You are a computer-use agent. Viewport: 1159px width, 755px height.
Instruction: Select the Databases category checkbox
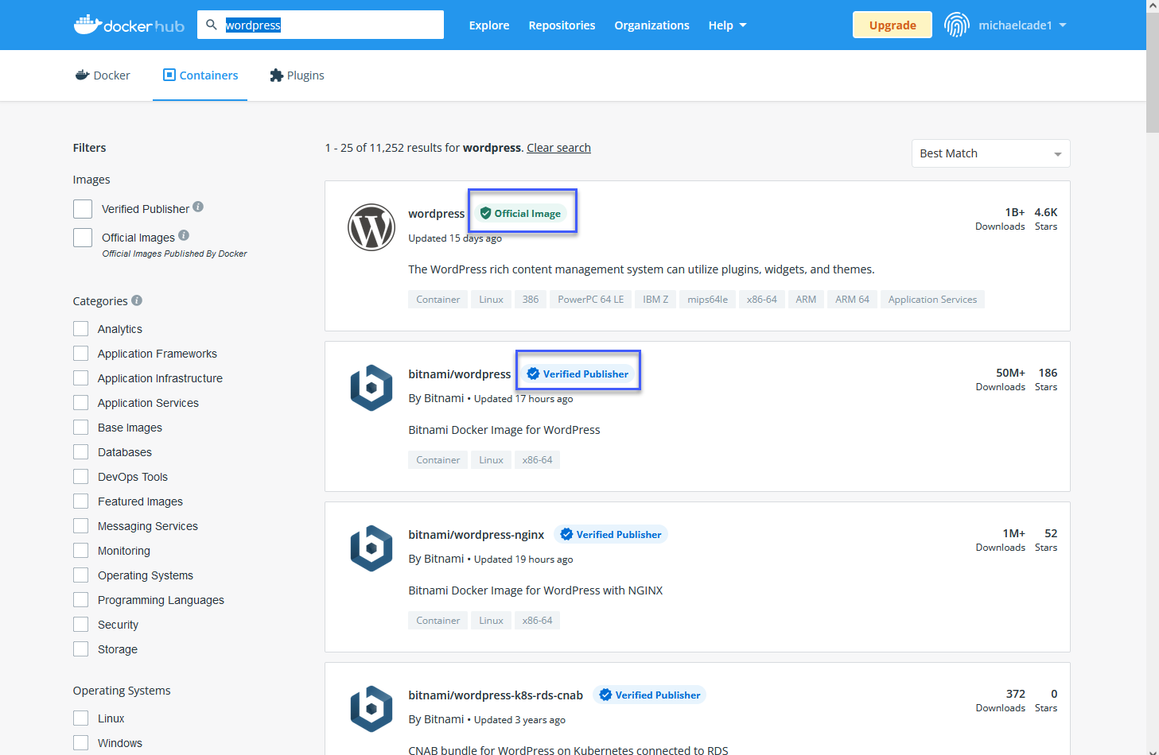80,451
